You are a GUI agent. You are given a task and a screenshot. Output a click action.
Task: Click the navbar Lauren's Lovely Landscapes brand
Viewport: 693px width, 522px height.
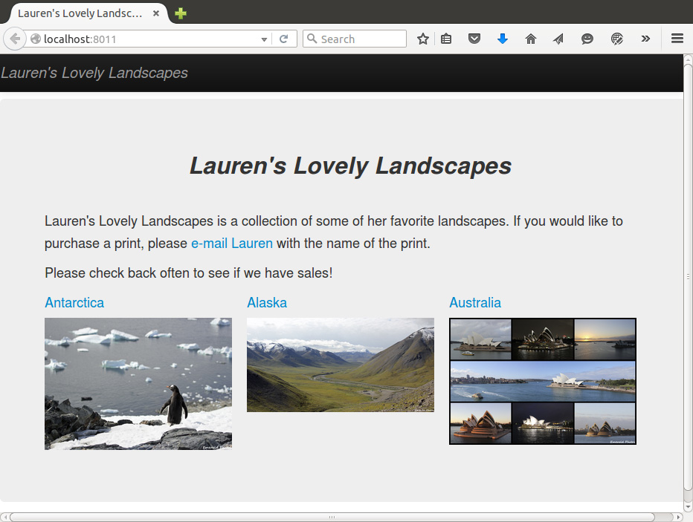94,73
